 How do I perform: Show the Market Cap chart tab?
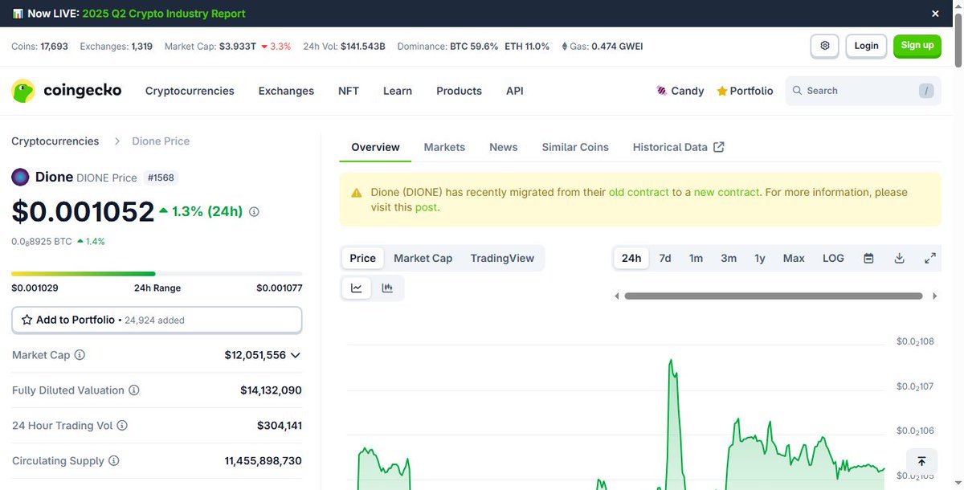pos(423,258)
